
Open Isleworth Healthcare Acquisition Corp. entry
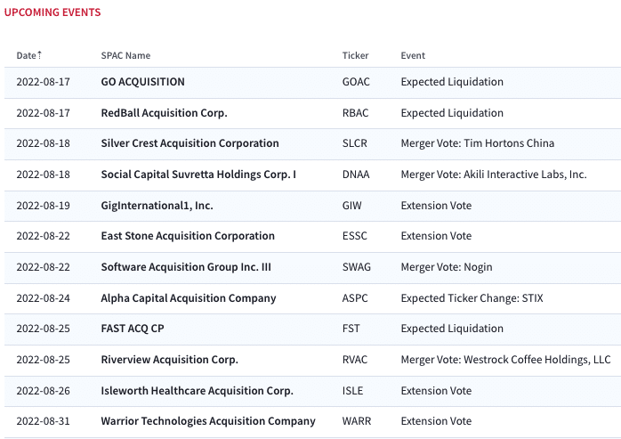point(197,391)
